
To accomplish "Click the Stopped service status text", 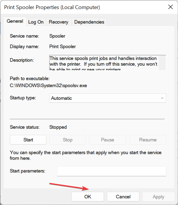I will coord(58,127).
